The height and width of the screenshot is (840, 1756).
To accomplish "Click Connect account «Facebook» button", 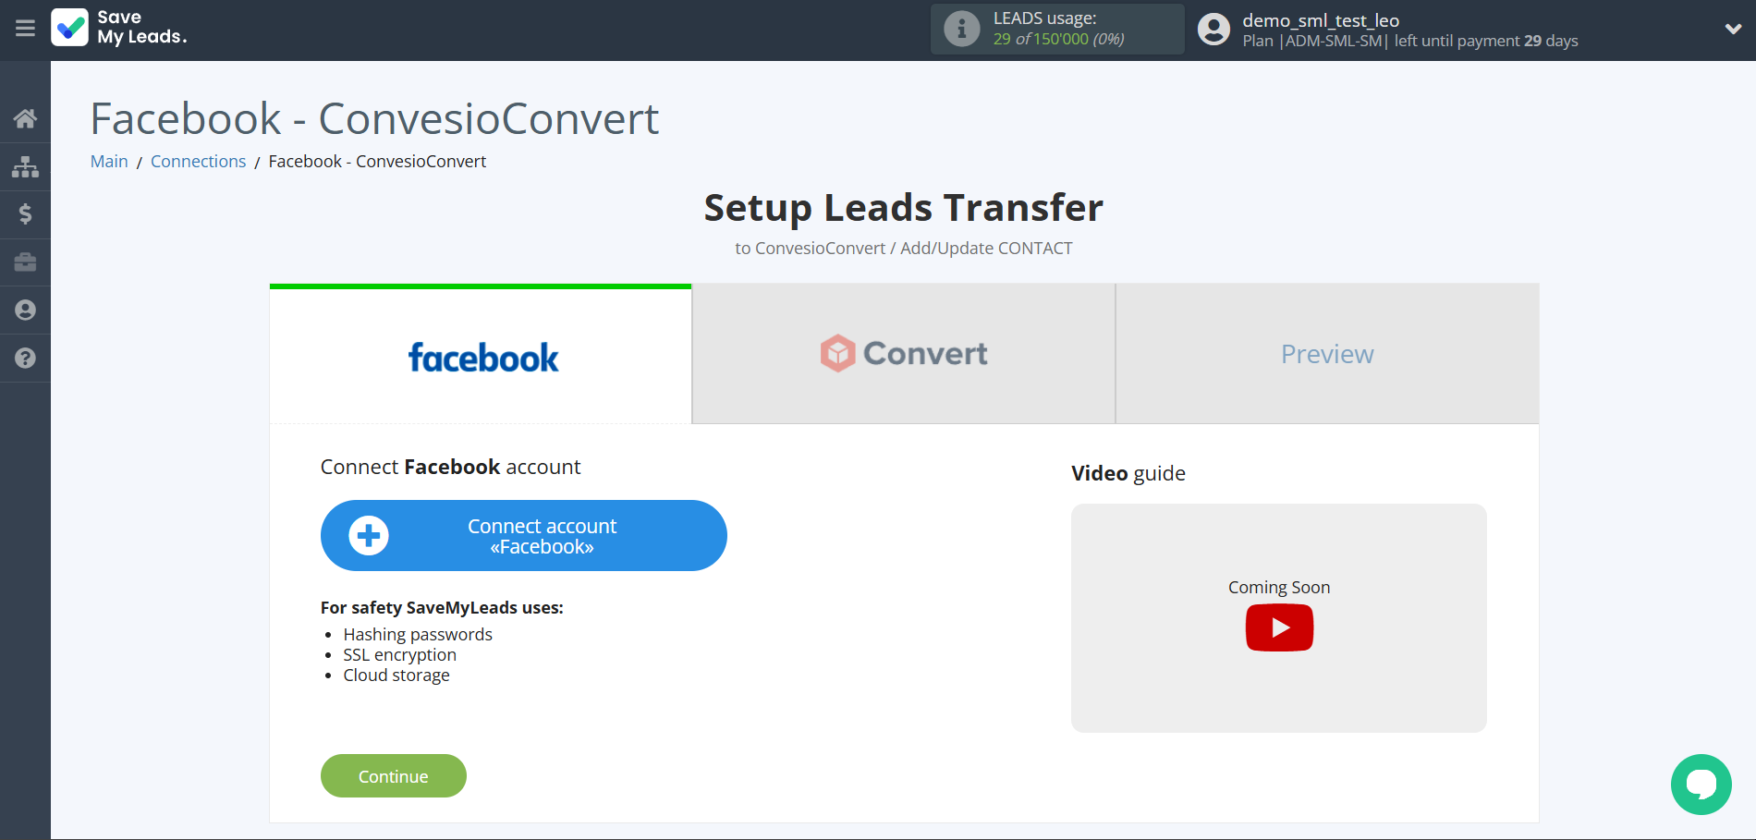I will coord(523,536).
